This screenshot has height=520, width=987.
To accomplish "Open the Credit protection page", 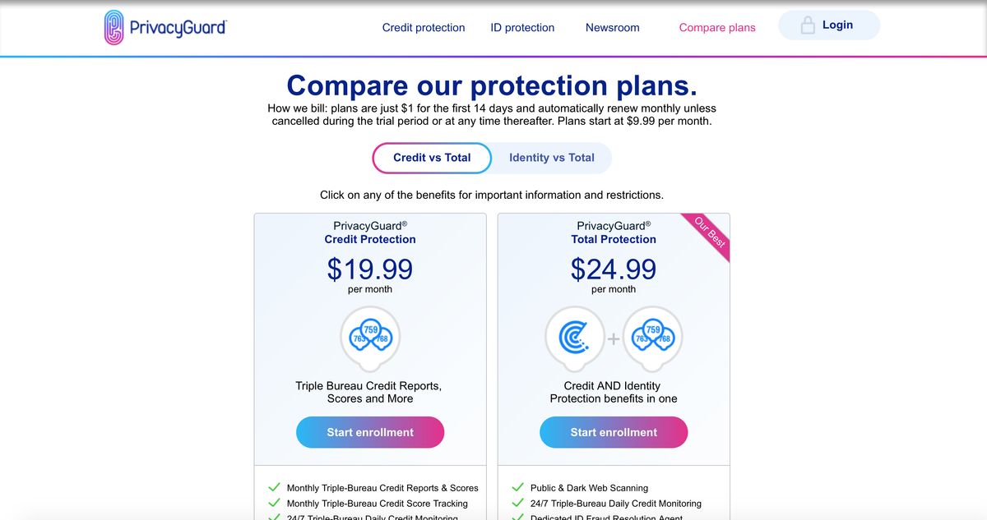I will [x=423, y=27].
